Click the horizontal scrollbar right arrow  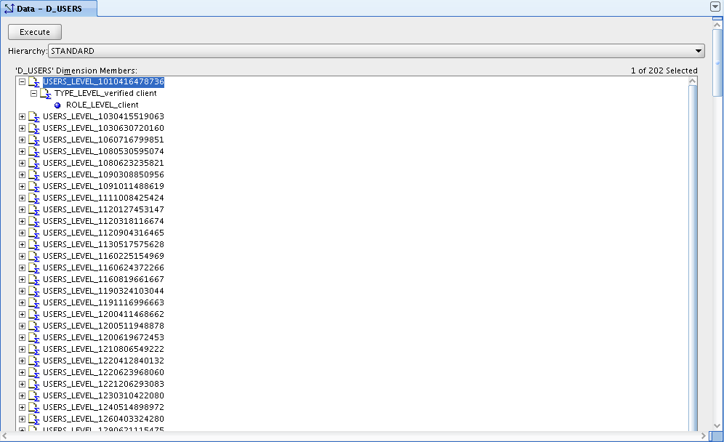pos(703,436)
